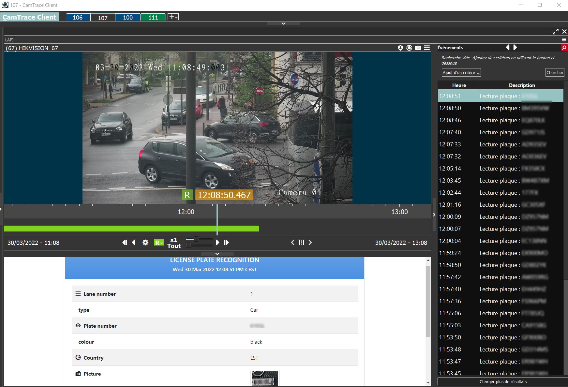Image resolution: width=568 pixels, height=387 pixels.
Task: Click the Chercher button
Action: click(555, 73)
